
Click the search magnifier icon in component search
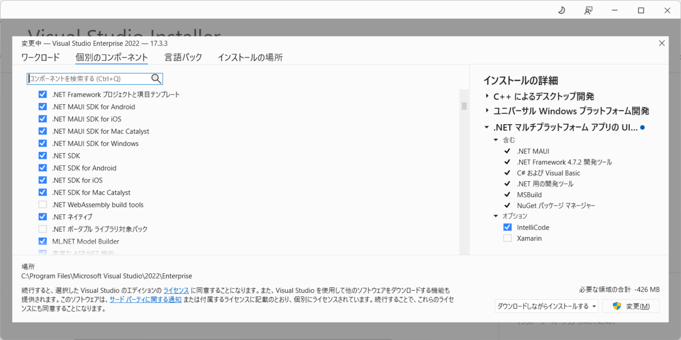click(156, 79)
